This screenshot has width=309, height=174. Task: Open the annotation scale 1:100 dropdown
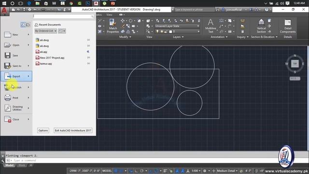196,171
